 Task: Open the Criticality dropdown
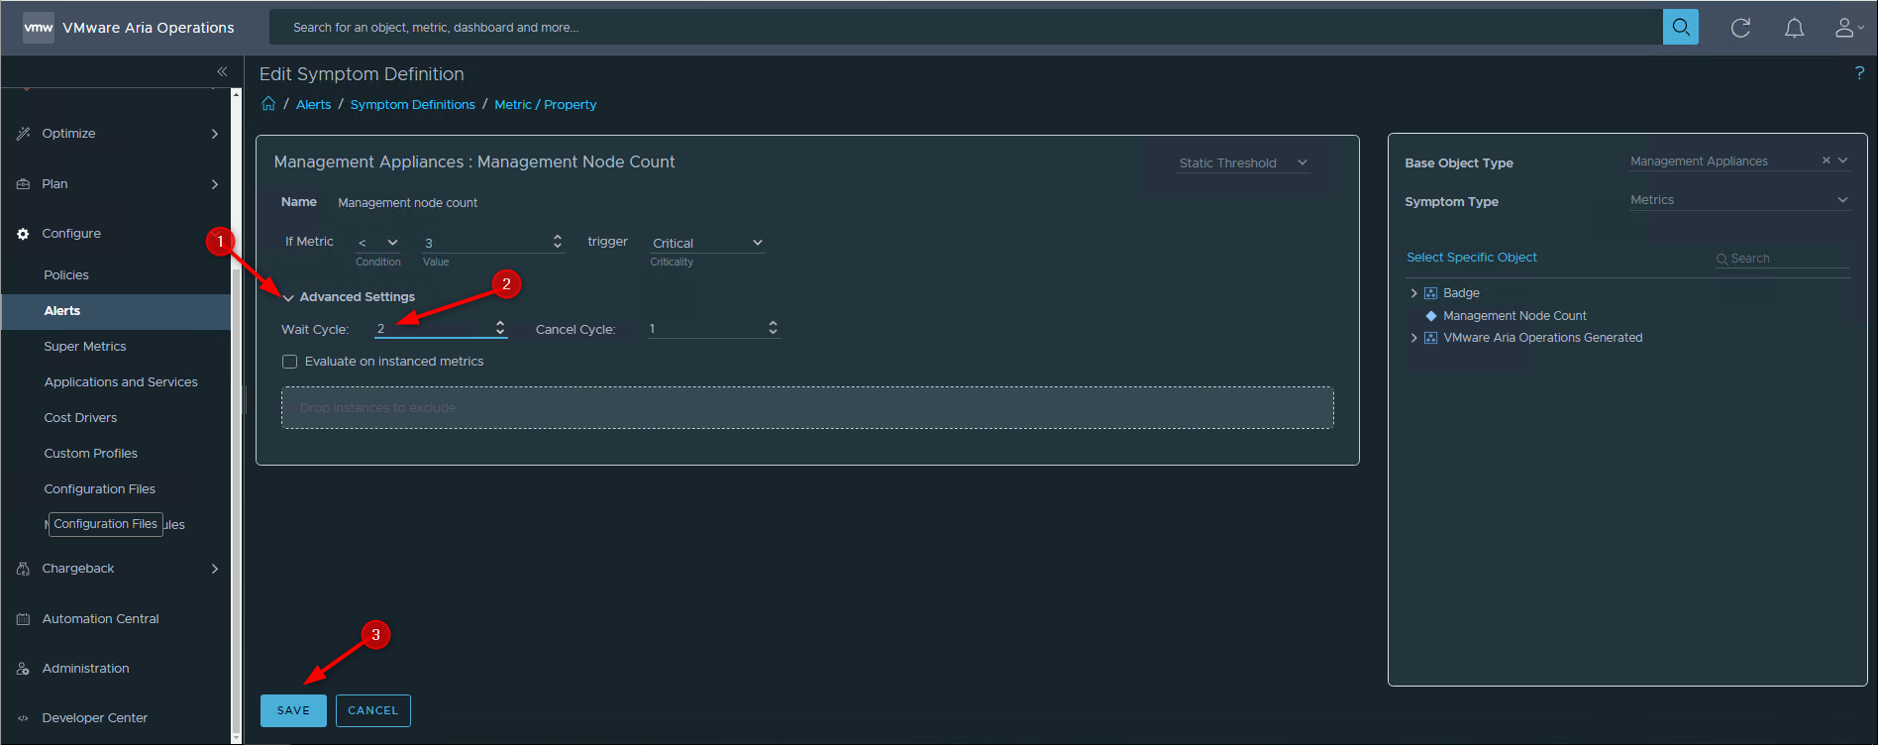pyautogui.click(x=707, y=243)
